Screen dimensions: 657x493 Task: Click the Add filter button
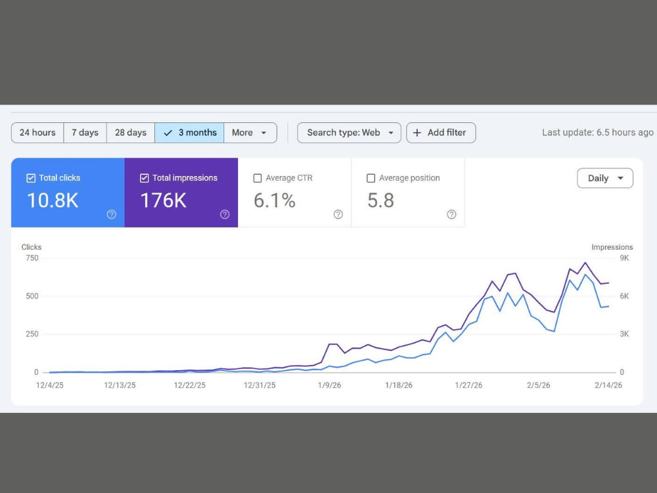(x=441, y=133)
